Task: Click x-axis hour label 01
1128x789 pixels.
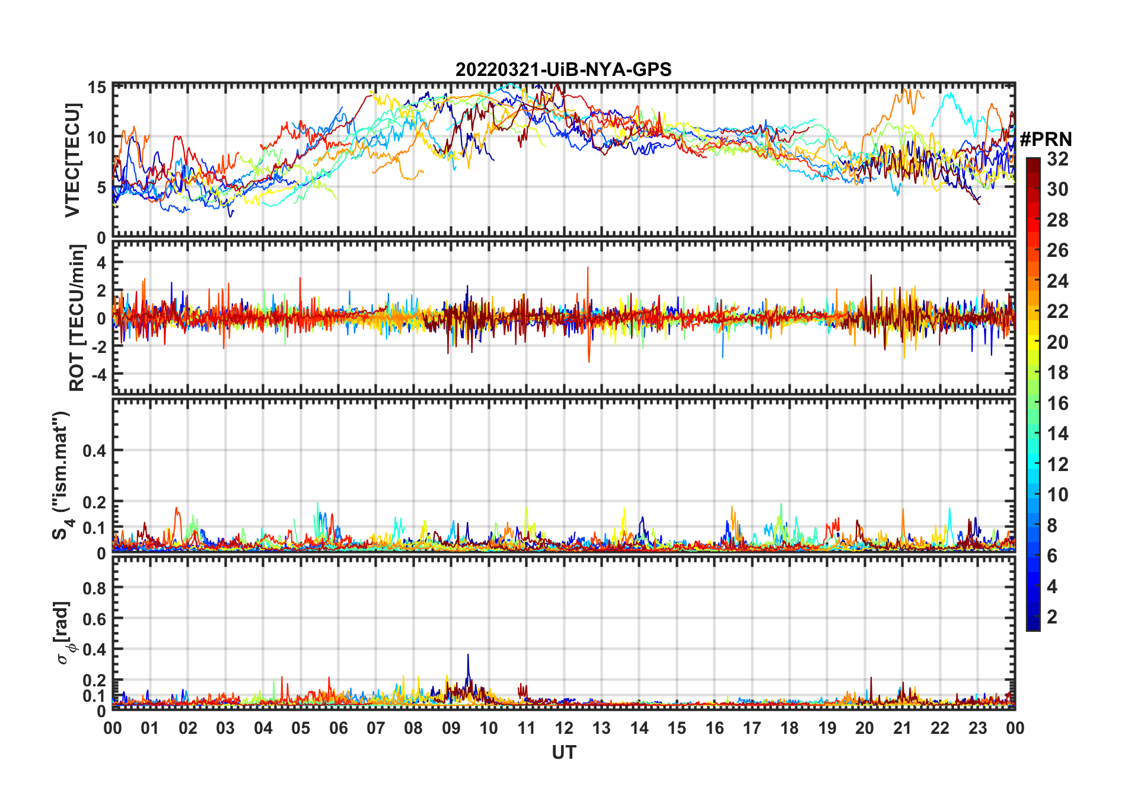Action: [150, 728]
